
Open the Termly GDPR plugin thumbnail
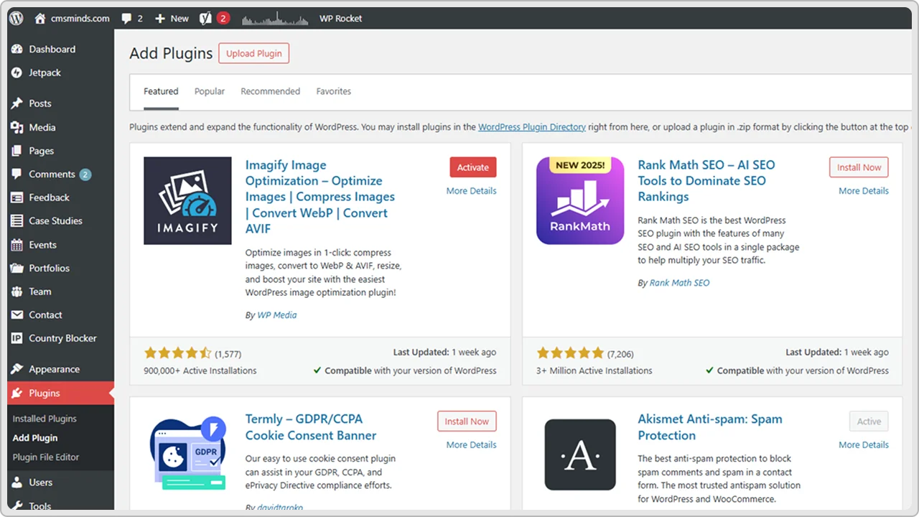tap(187, 454)
